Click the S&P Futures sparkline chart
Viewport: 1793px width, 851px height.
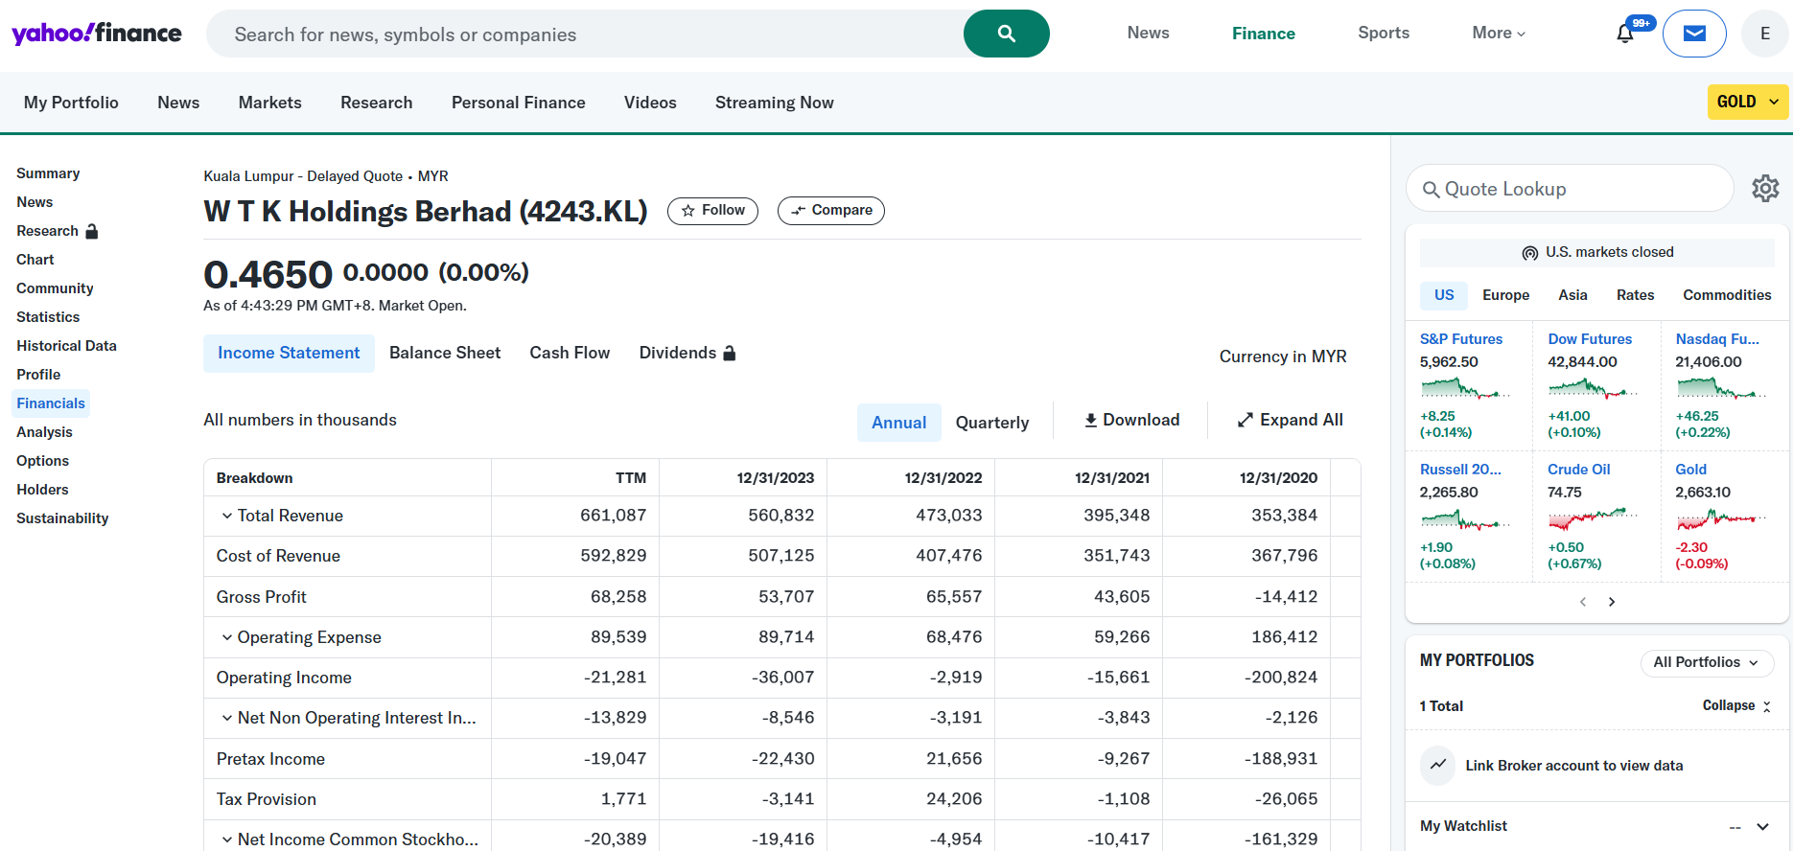tap(1465, 389)
